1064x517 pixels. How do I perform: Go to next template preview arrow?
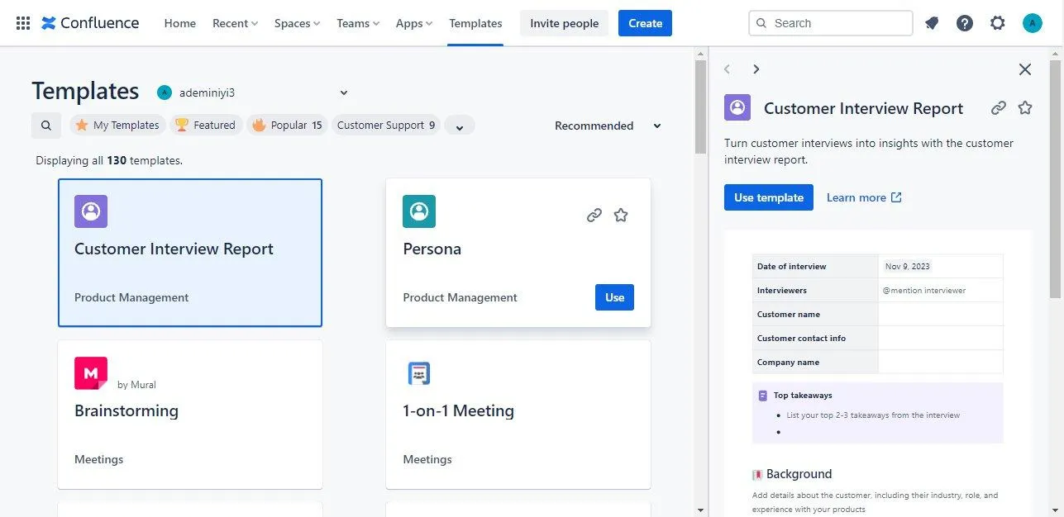(756, 69)
